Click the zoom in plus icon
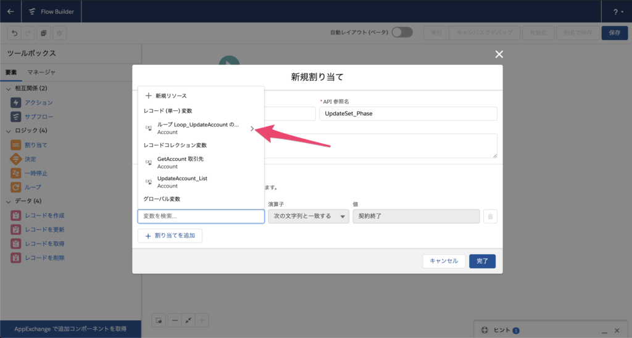Screen dimensions: 632x338 202,321
